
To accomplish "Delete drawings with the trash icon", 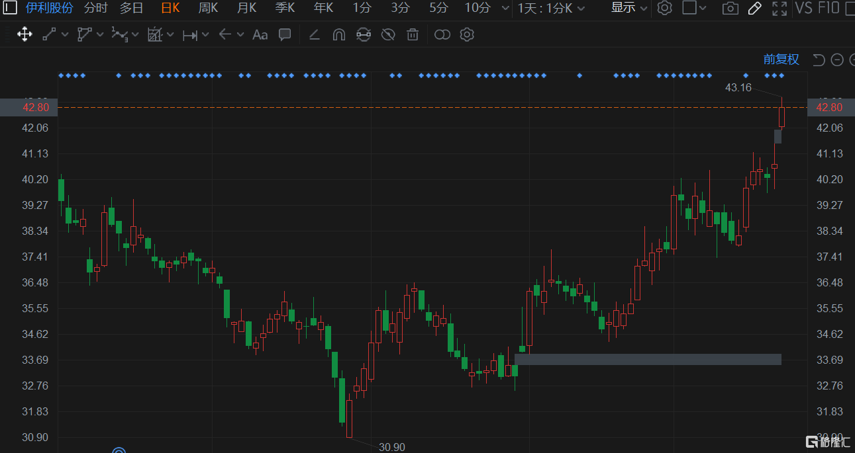I will (413, 34).
